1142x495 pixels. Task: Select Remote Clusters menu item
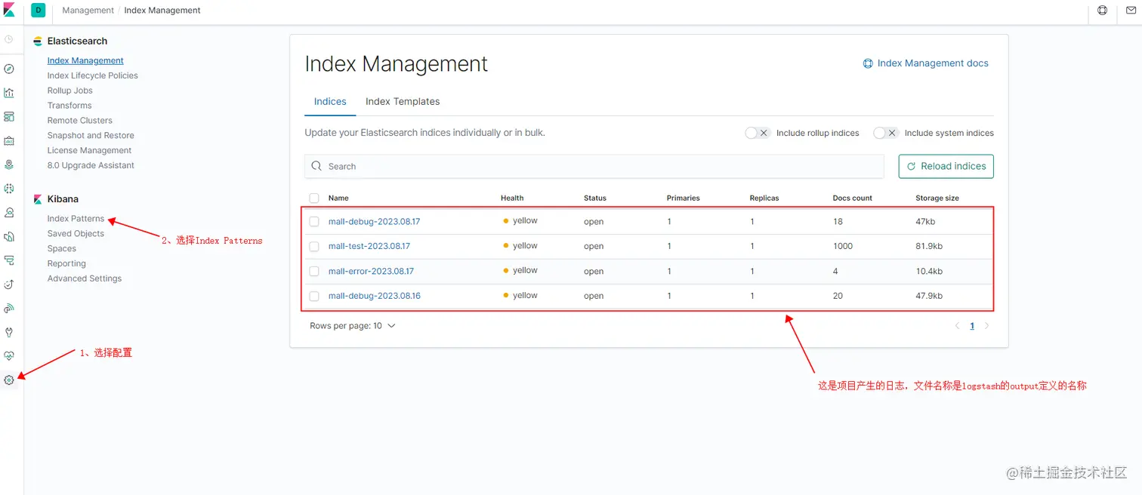(80, 121)
